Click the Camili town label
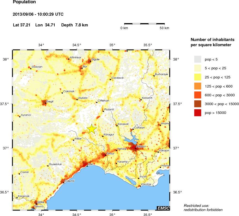The width and height of the screenshot is (239, 216). pyautogui.click(x=24, y=172)
